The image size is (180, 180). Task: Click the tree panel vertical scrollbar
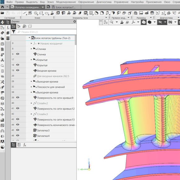(75, 40)
